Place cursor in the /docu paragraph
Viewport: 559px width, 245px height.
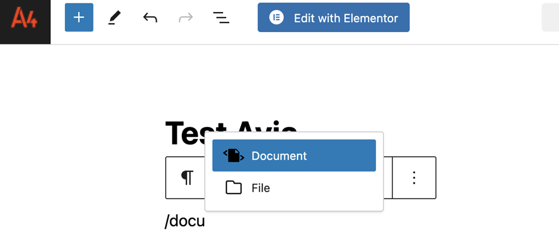(185, 221)
